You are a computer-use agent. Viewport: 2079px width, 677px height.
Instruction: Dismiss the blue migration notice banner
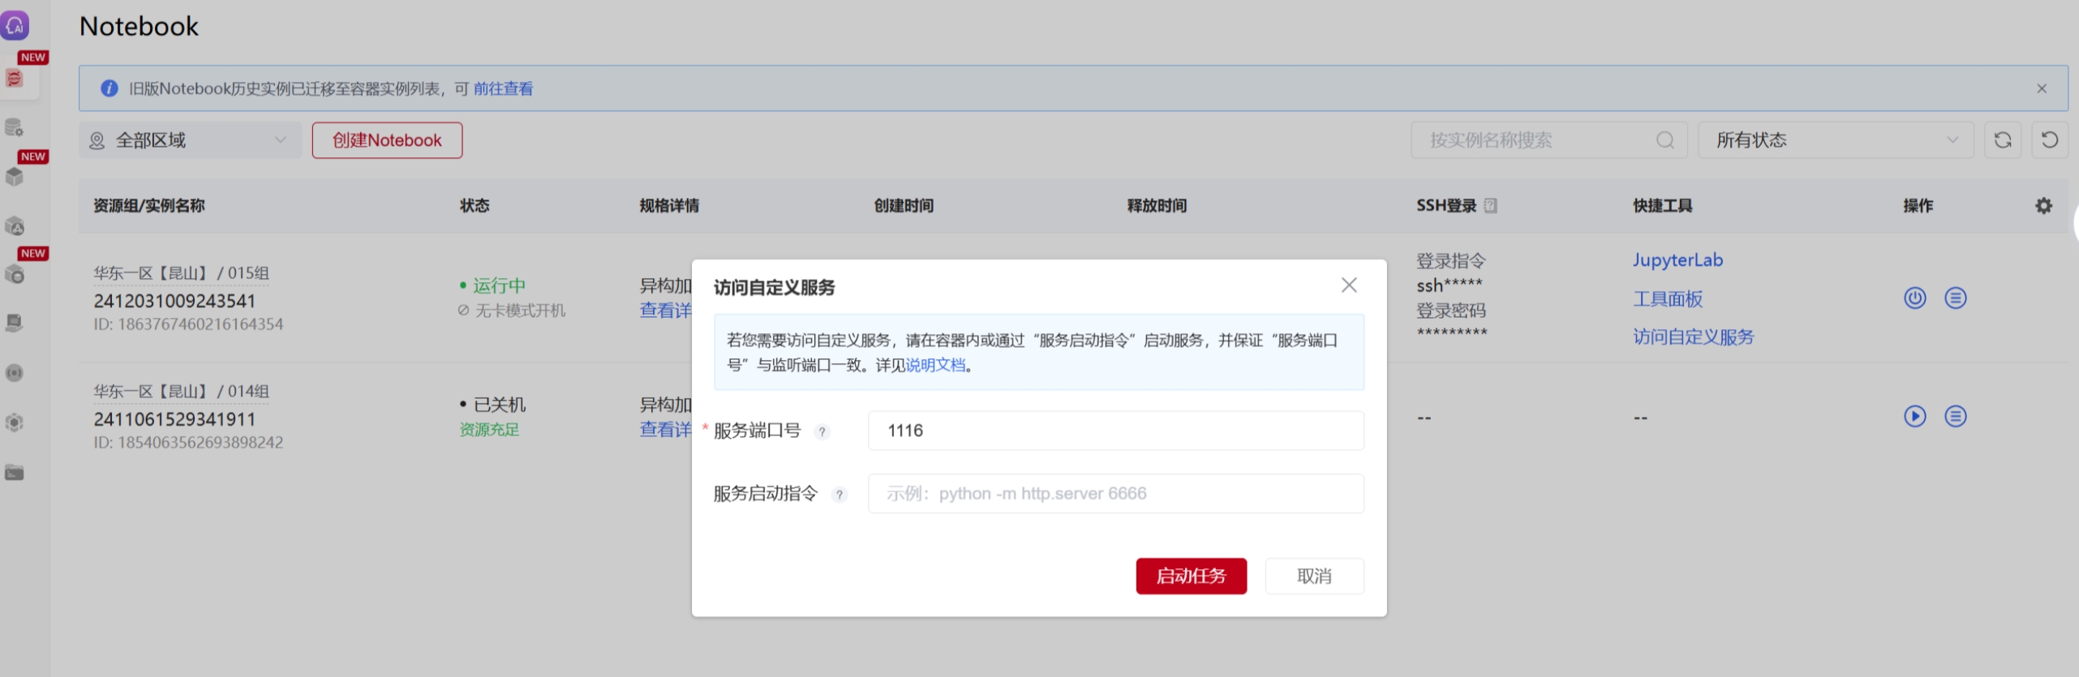2041,88
